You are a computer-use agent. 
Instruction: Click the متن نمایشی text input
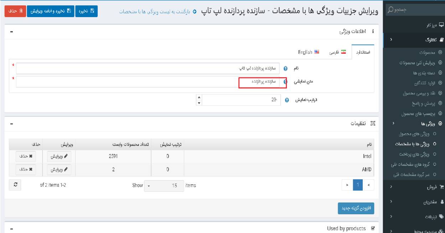tap(150, 82)
